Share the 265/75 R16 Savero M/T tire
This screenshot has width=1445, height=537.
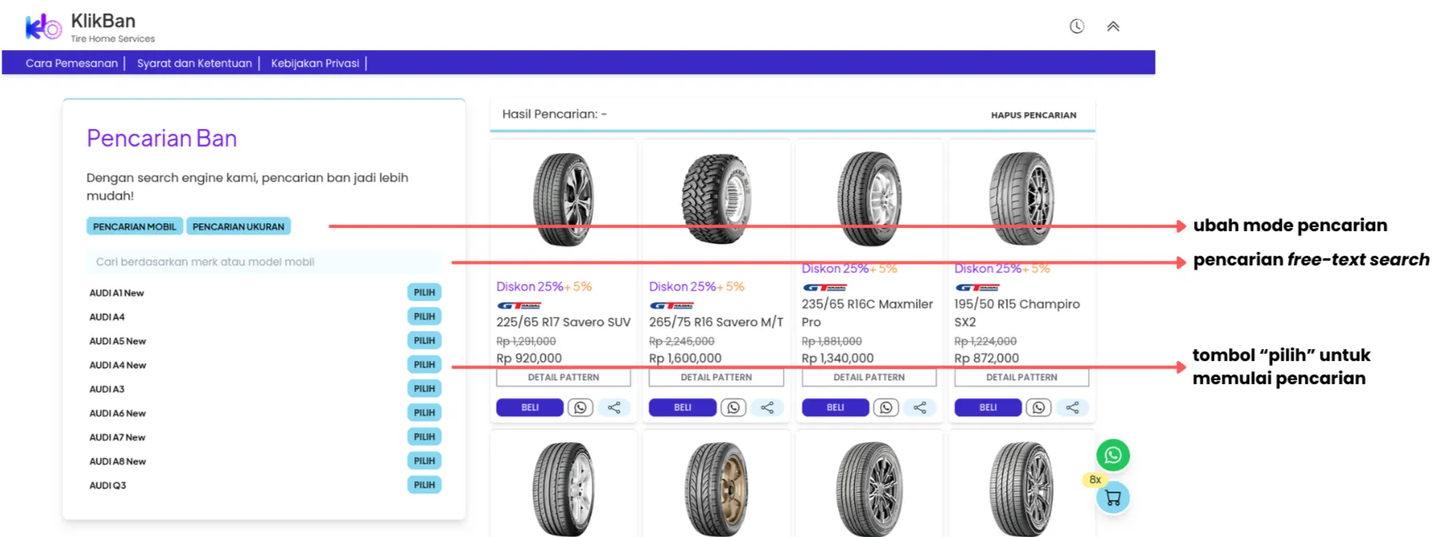767,407
